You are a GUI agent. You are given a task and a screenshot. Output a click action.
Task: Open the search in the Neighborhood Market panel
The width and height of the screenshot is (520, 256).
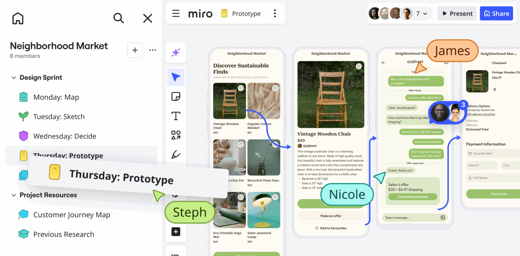coord(119,18)
